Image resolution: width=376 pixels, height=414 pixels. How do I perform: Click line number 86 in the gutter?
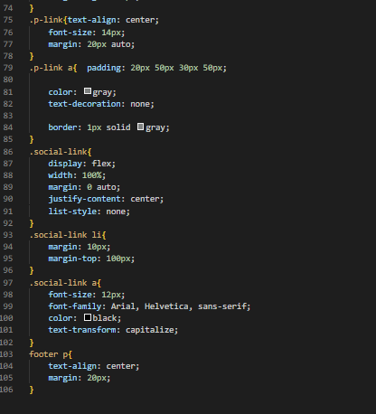tap(8, 152)
